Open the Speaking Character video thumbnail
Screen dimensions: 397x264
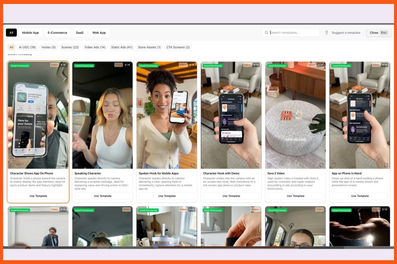pos(103,115)
